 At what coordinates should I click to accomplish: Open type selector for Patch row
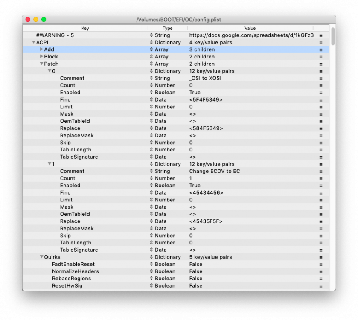tap(151, 64)
